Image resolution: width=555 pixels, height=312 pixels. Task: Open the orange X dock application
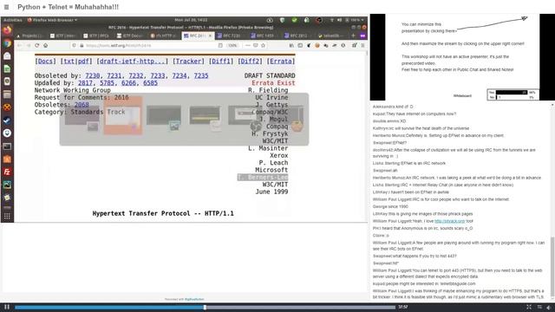tap(7, 107)
